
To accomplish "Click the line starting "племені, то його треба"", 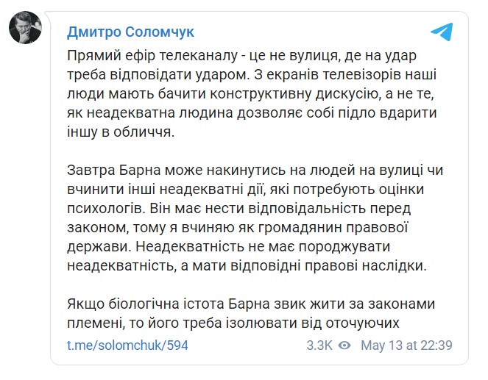I will coord(233,323).
